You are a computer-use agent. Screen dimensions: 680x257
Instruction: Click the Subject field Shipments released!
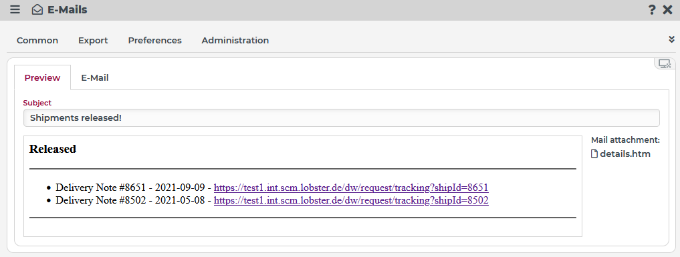click(341, 117)
